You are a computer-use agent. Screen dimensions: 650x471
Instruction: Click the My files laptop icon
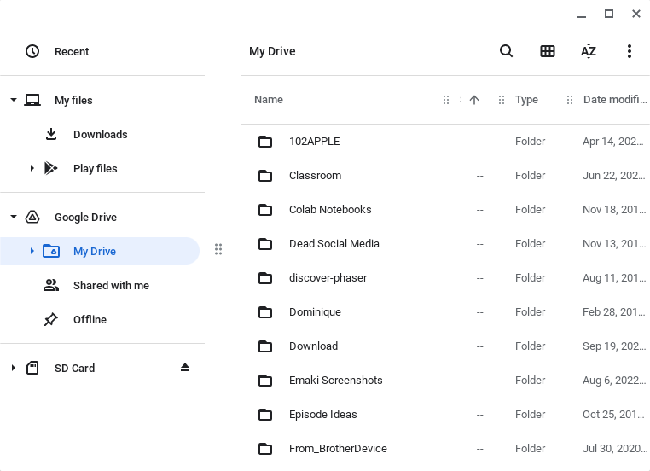click(32, 101)
